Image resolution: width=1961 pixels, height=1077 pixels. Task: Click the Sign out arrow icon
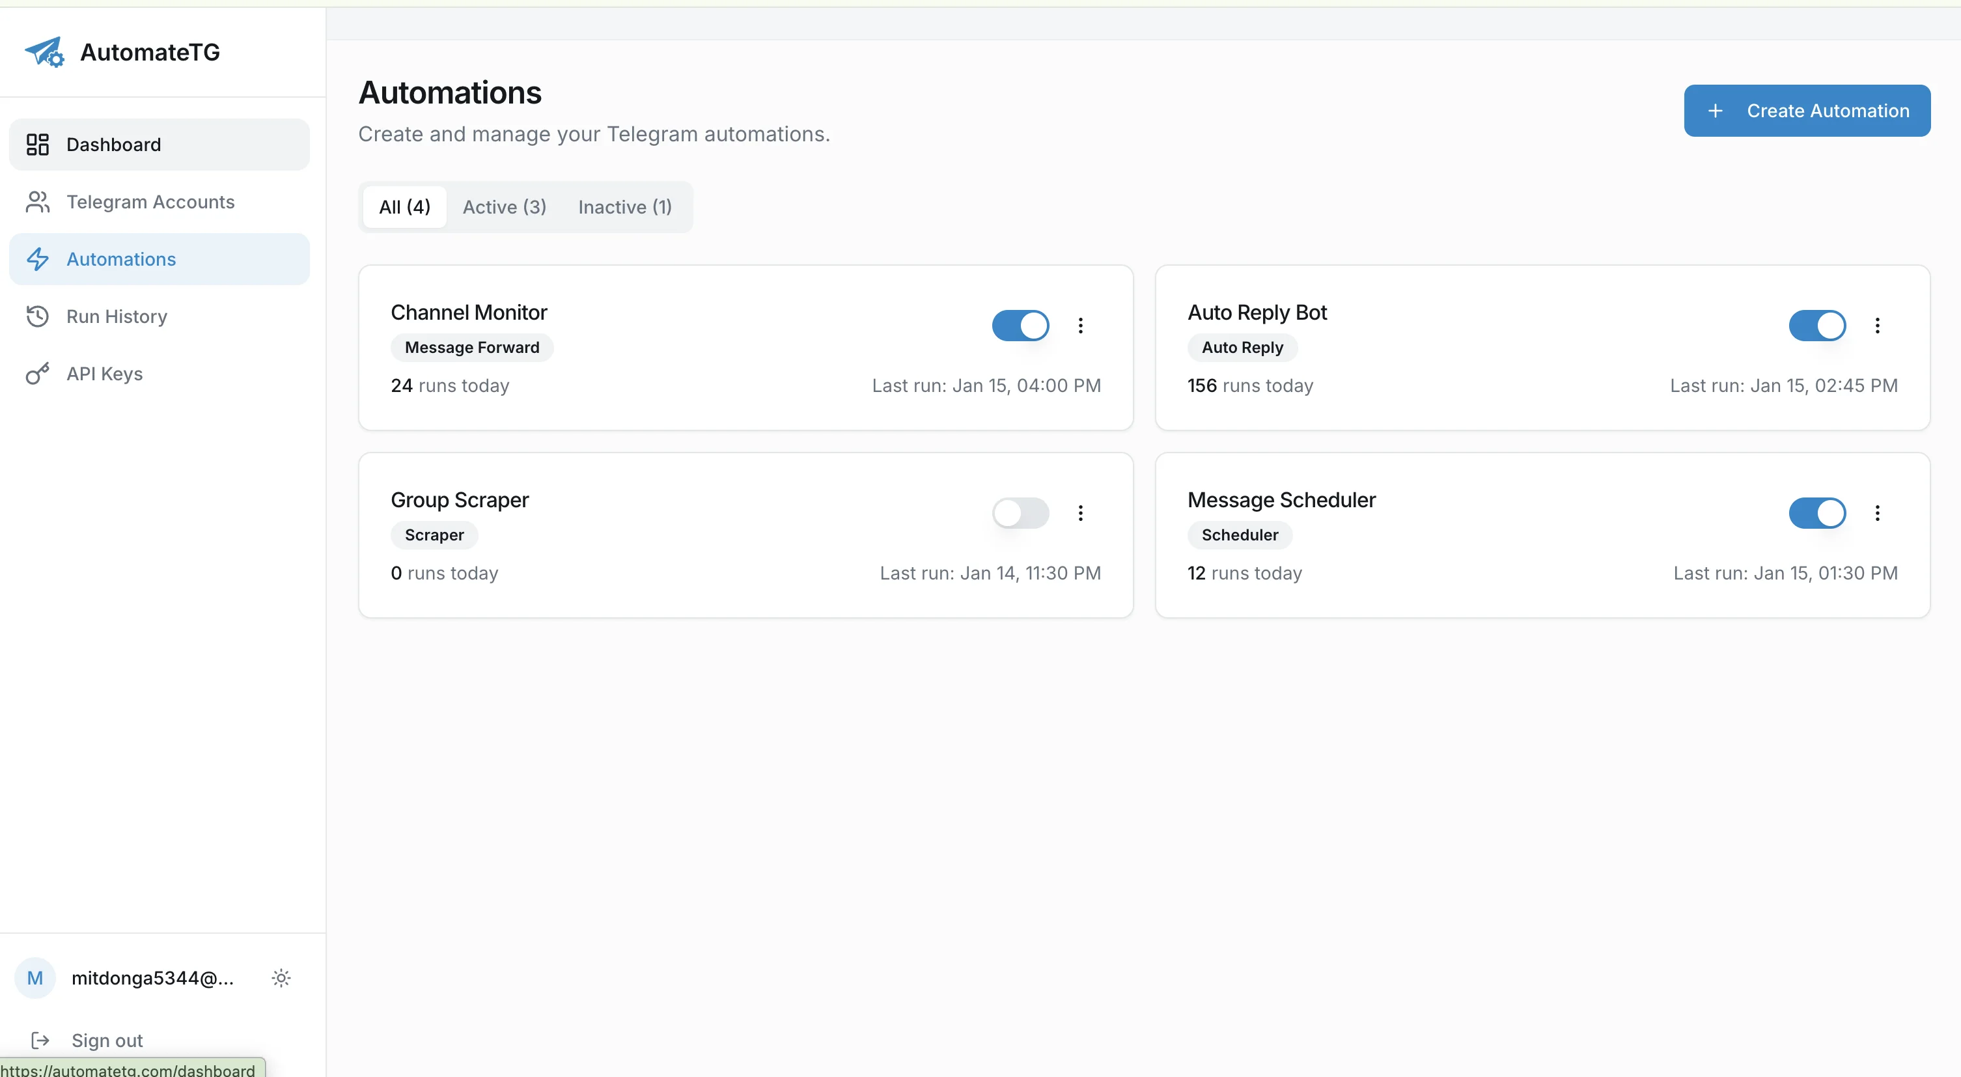click(x=40, y=1041)
